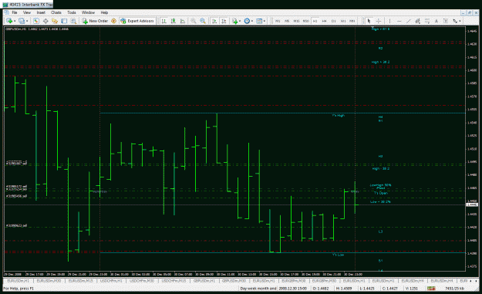The height and width of the screenshot is (294, 482).
Task: Open the Charts menu
Action: coord(56,12)
